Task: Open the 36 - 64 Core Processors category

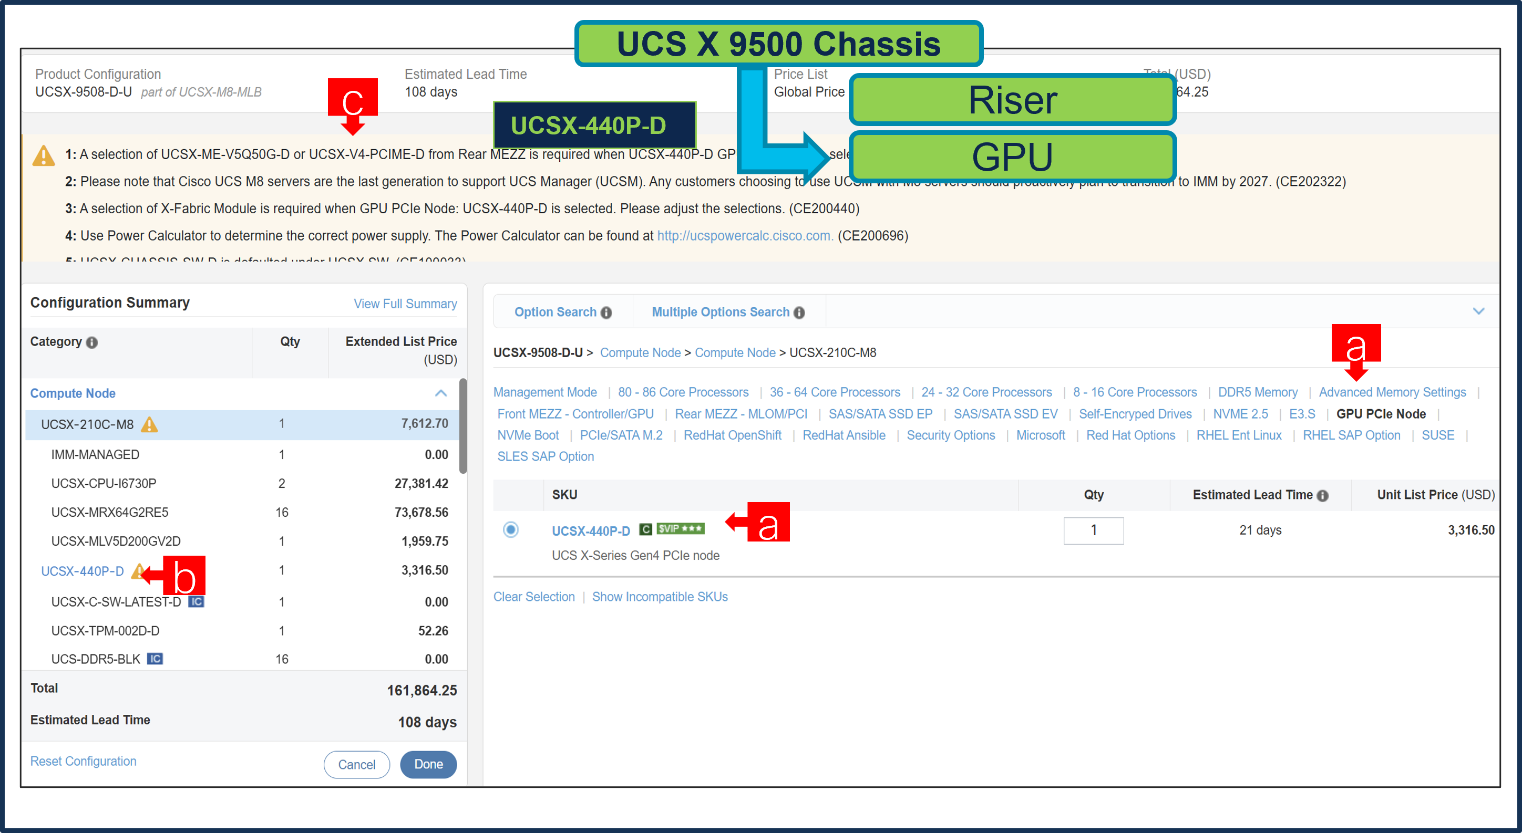Action: click(x=835, y=392)
